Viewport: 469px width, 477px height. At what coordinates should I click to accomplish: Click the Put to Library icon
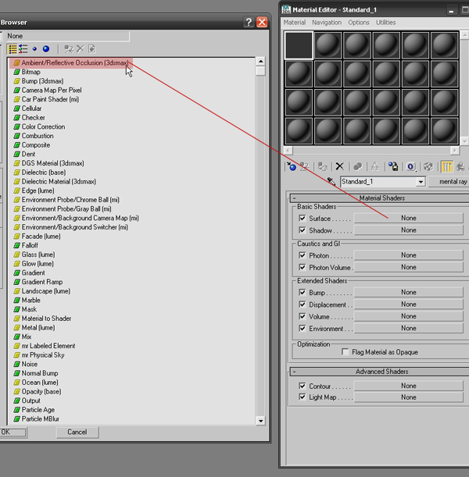tap(393, 166)
